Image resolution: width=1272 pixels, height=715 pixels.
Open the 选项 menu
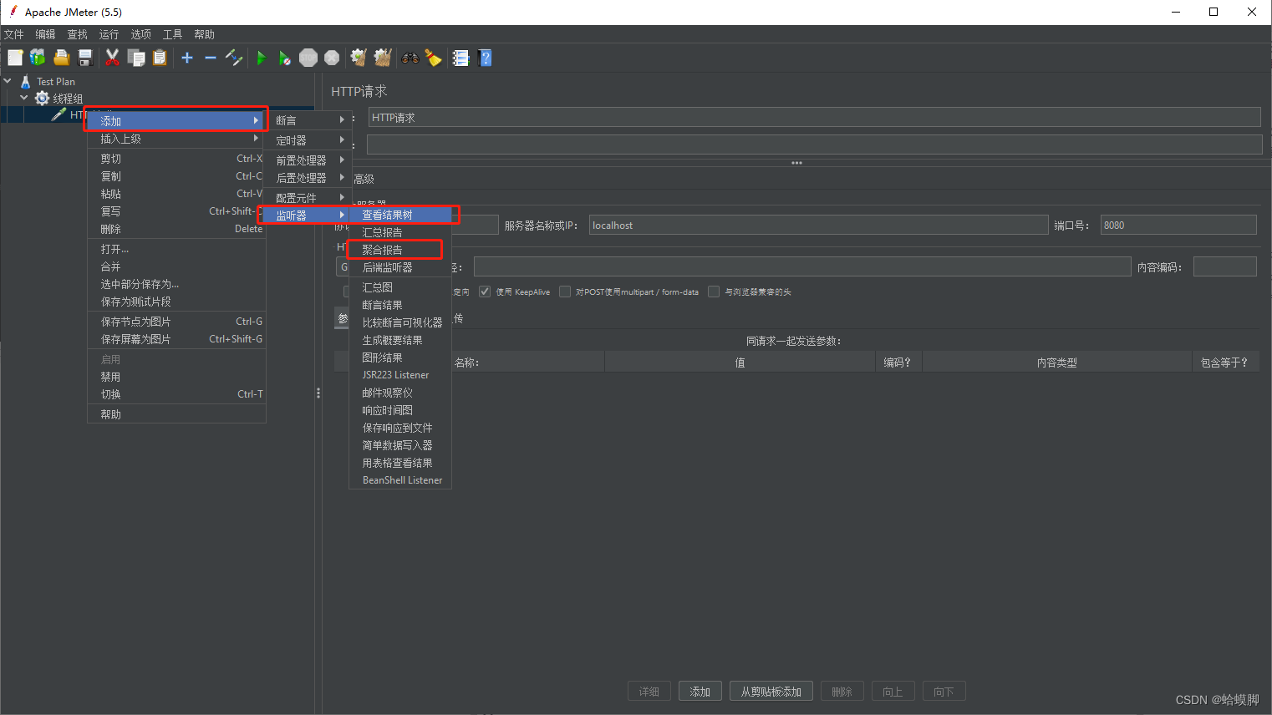tap(140, 34)
